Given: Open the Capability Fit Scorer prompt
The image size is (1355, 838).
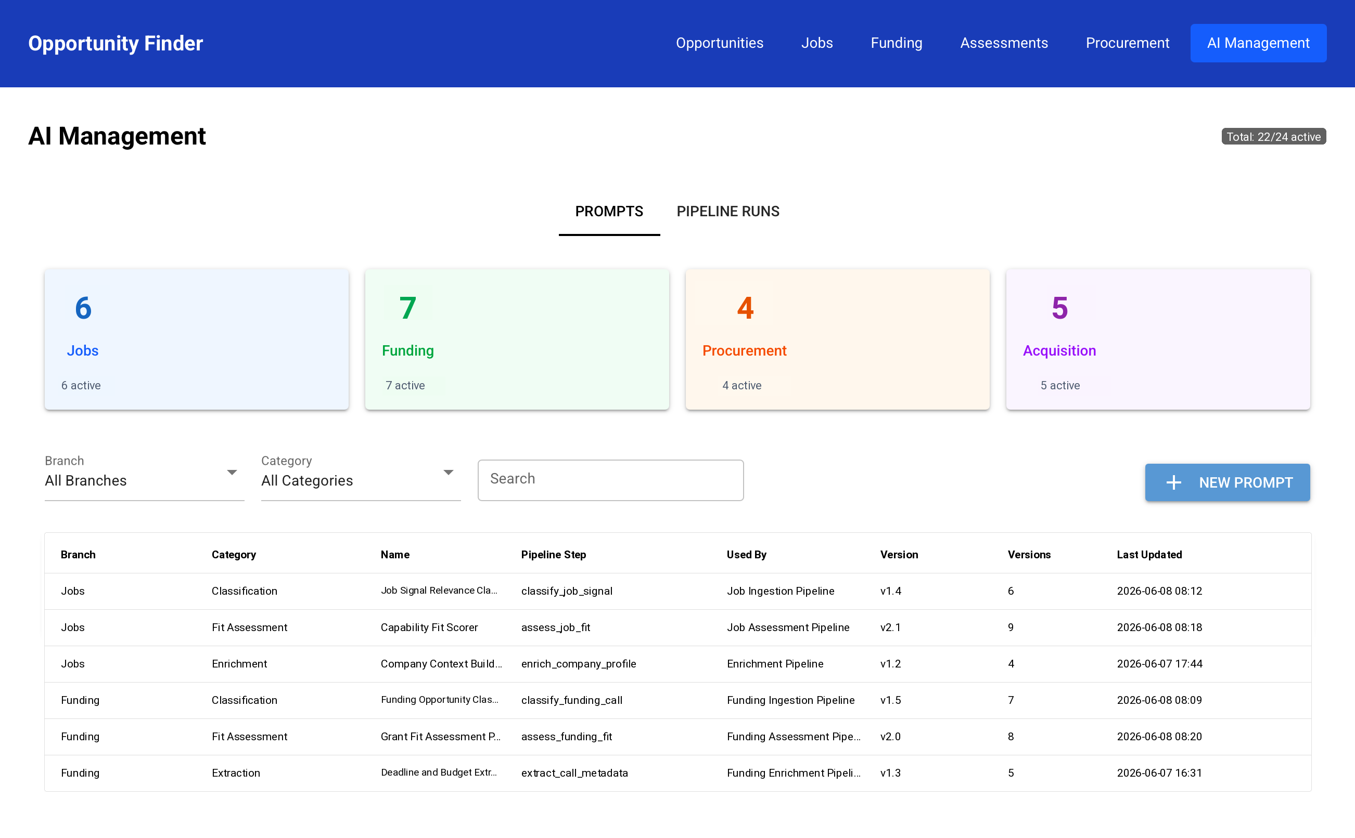Looking at the screenshot, I should coord(429,627).
